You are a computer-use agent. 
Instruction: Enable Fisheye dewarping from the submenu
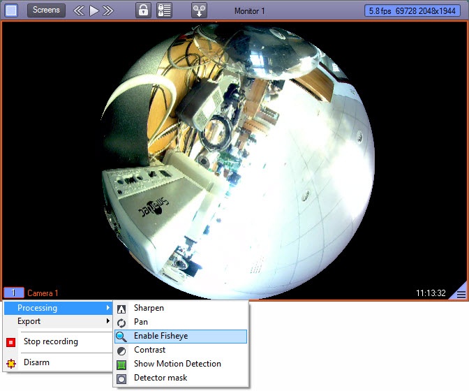coord(161,336)
